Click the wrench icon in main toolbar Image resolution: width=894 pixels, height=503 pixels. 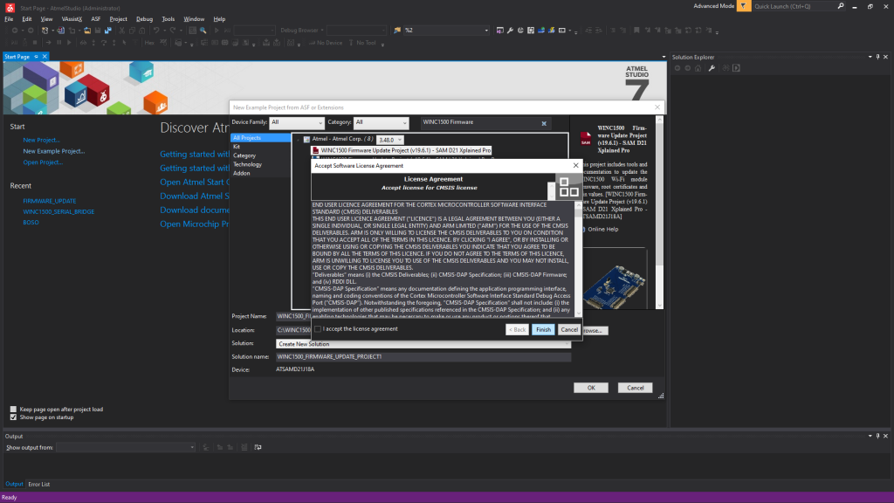tap(510, 31)
